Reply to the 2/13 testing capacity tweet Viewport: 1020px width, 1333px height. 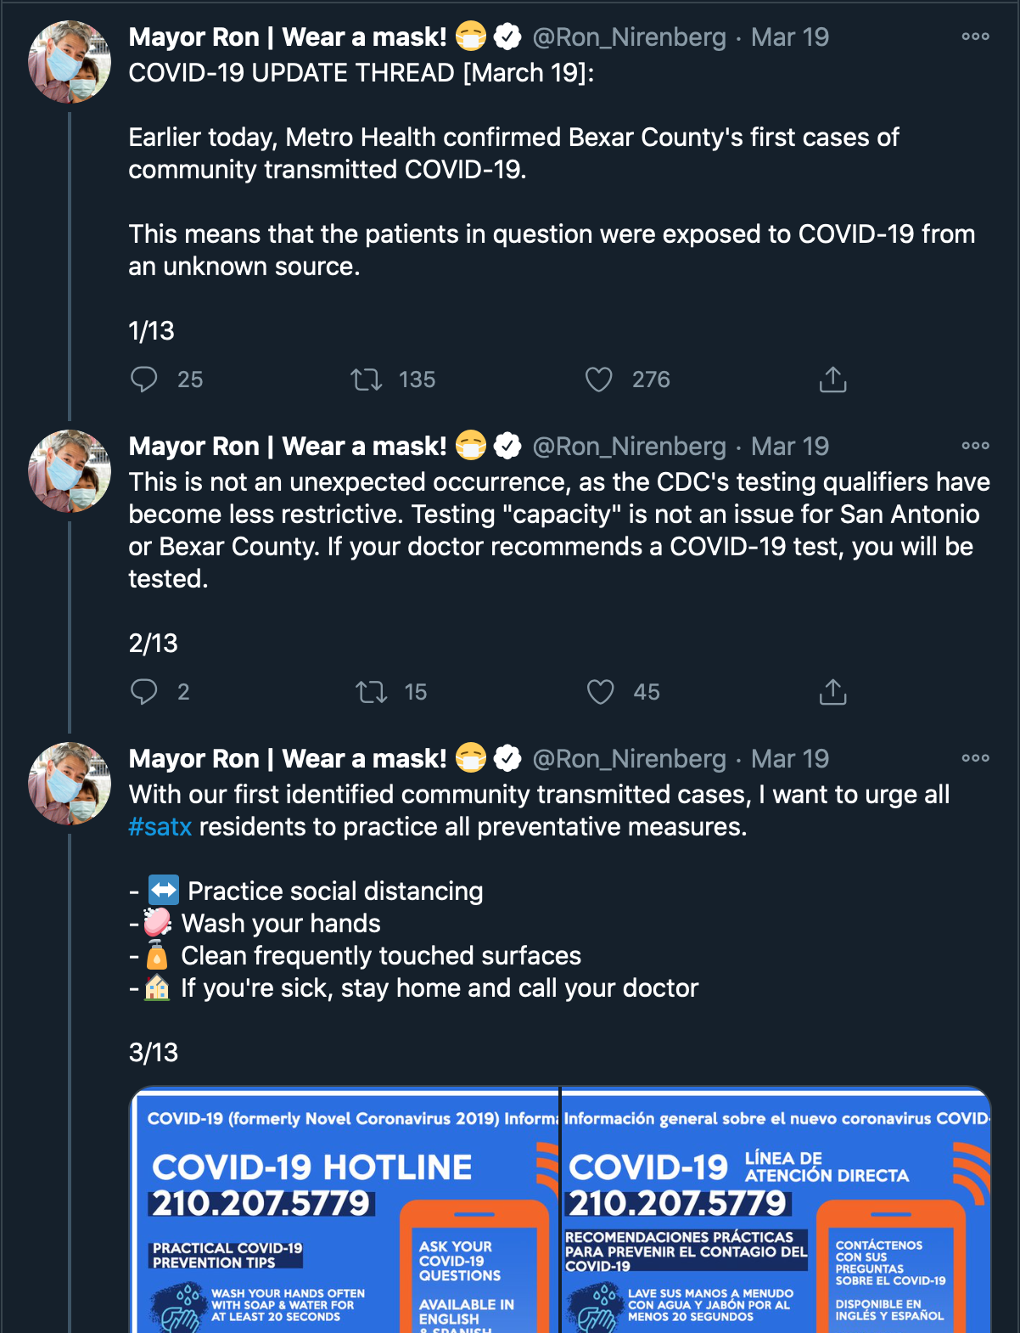[x=144, y=691]
